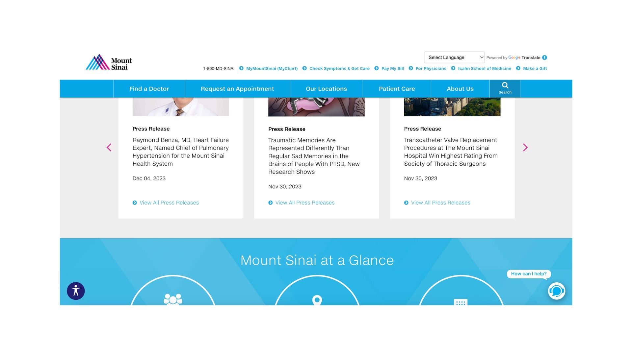Open the Request an Appointment menu
This screenshot has width=632, height=355.
[237, 89]
